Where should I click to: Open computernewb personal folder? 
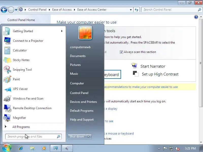(x=80, y=47)
